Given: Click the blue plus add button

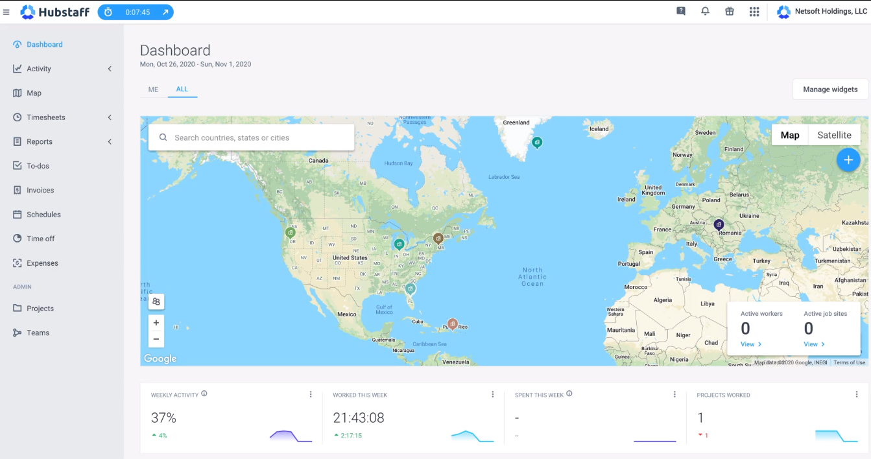Looking at the screenshot, I should click(x=848, y=160).
